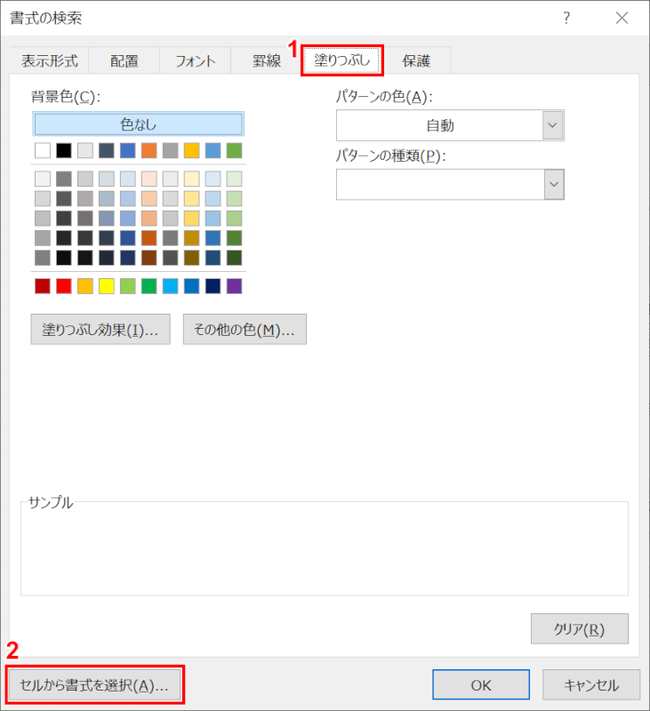Open その他の色 color dialog

pos(245,330)
